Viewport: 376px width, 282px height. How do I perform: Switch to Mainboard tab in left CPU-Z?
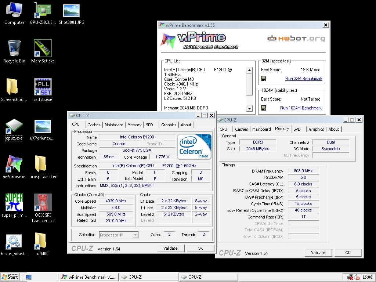click(114, 125)
